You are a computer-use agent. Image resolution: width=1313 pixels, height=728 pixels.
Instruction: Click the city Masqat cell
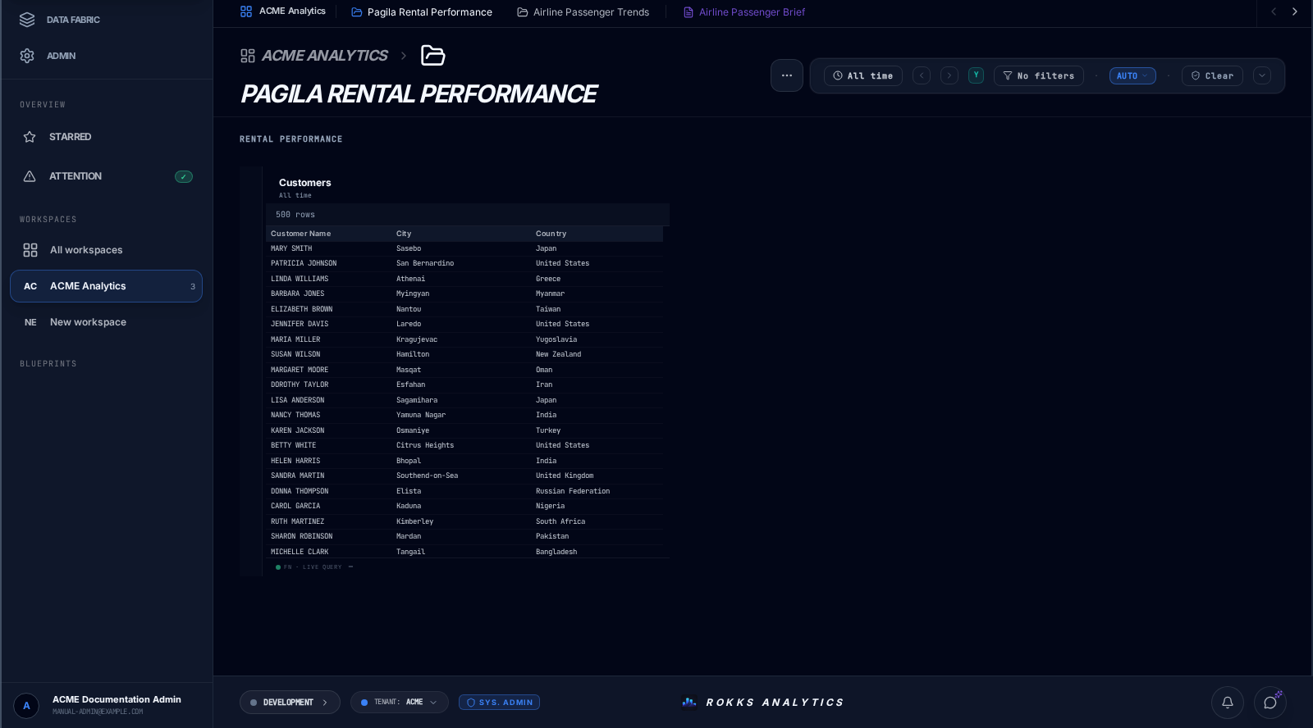[409, 370]
